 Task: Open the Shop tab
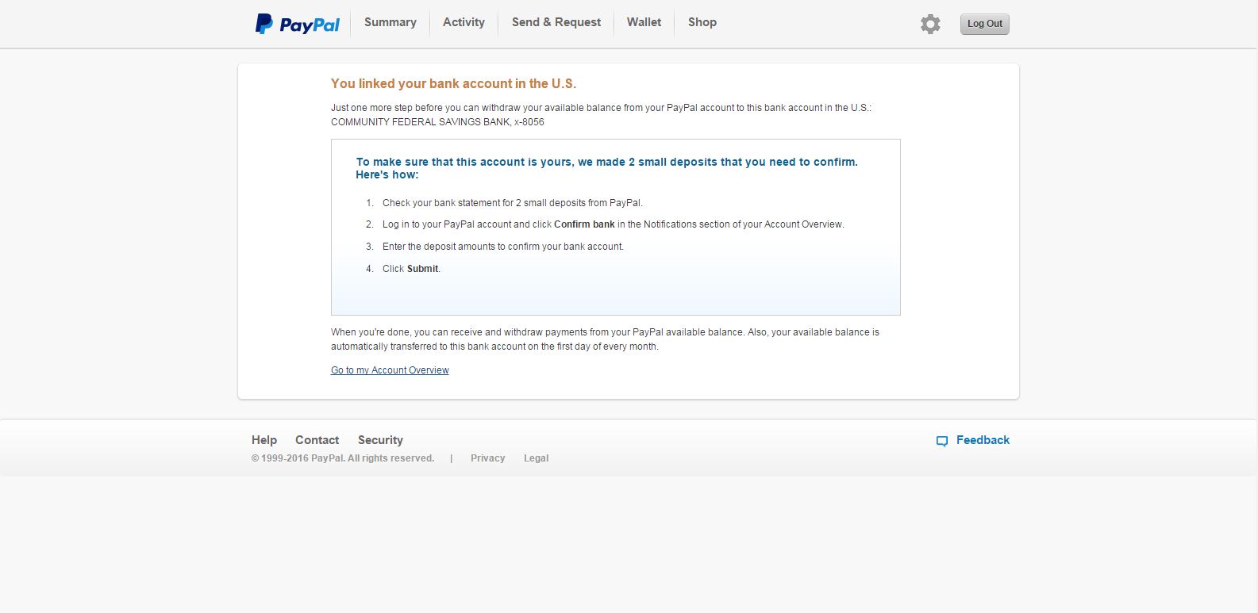[702, 22]
